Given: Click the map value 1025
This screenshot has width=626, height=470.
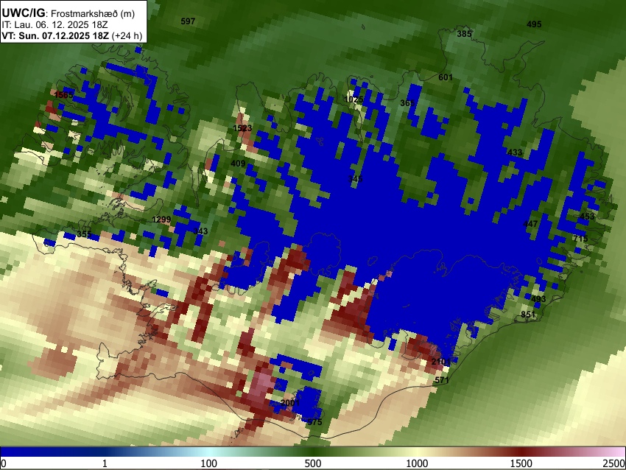Looking at the screenshot, I should [354, 99].
